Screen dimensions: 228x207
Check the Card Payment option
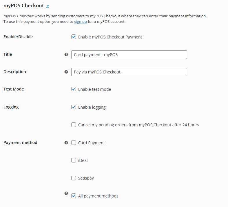(x=74, y=143)
